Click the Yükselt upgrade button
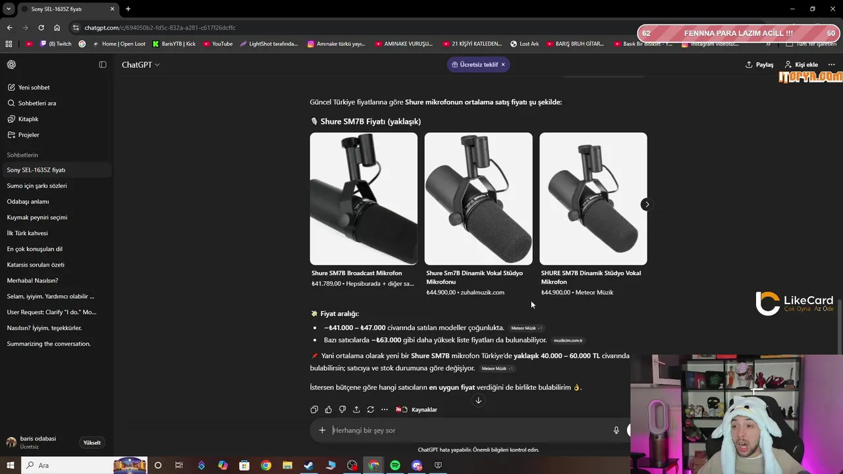 (92, 442)
